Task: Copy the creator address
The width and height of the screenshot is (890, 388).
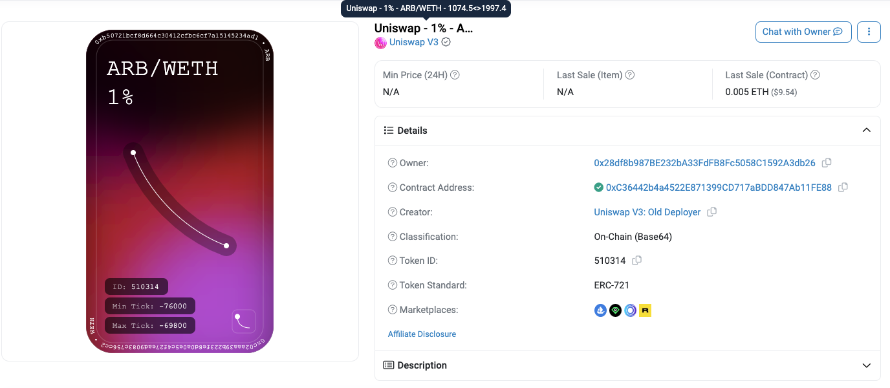Action: (712, 212)
